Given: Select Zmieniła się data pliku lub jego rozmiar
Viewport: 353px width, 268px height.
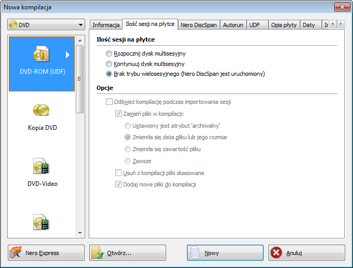Looking at the screenshot, I should click(128, 137).
